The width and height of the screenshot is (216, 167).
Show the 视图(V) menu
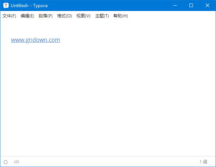tap(83, 16)
